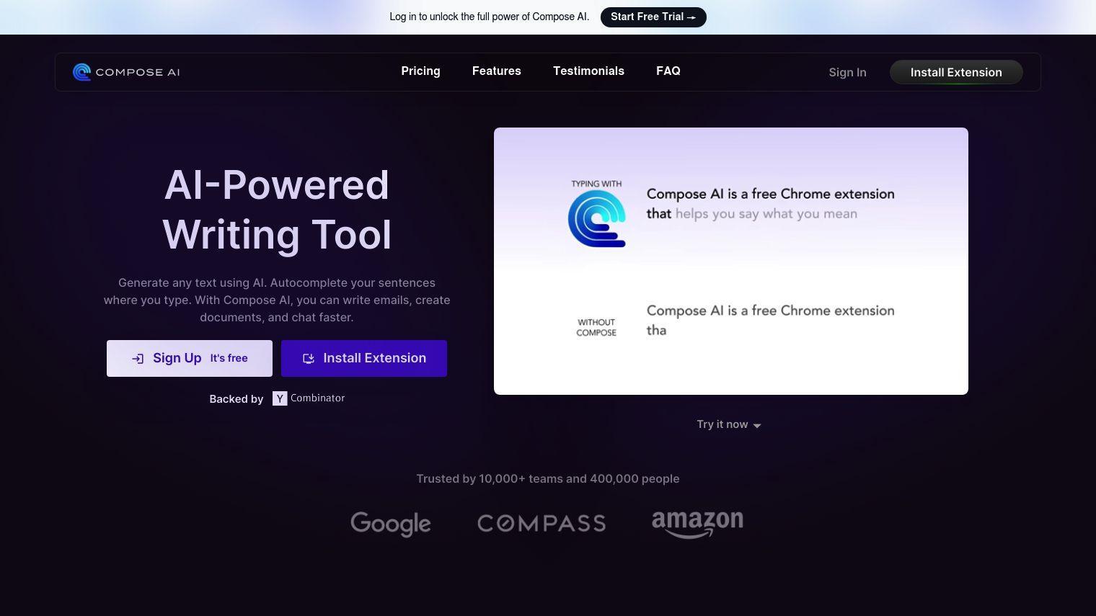Viewport: 1096px width, 616px height.
Task: Click the AI-Powered Writing Tool heading
Action: (x=277, y=210)
